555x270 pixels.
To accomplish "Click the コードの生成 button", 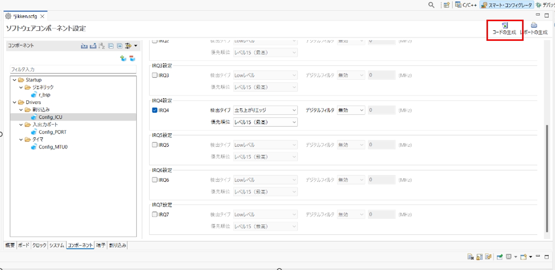I will click(x=504, y=29).
